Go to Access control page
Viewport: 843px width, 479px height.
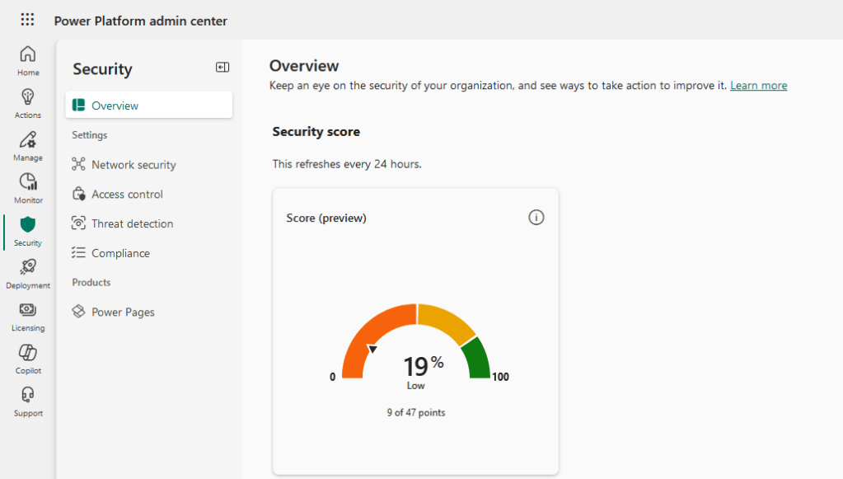point(127,195)
